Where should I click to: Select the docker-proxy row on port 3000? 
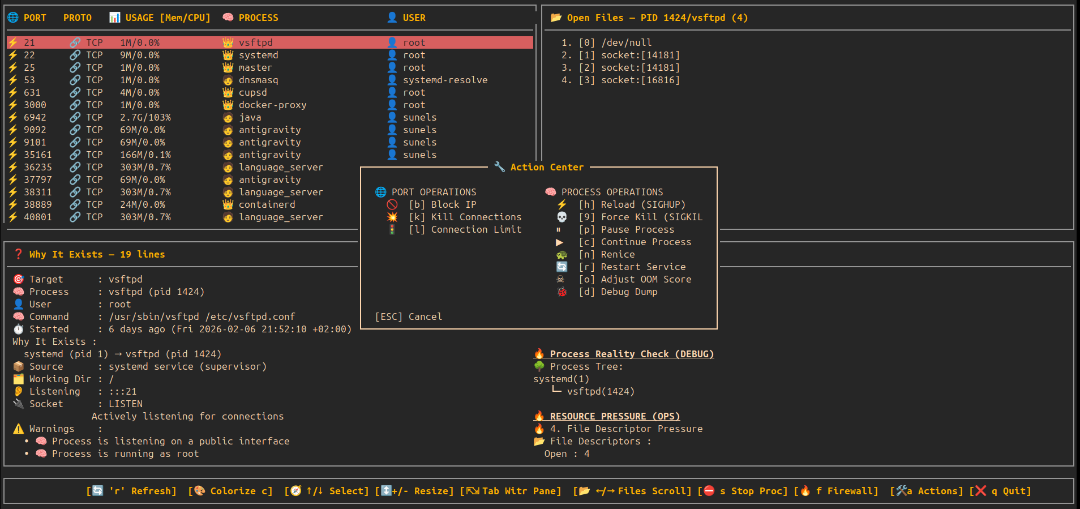(272, 105)
